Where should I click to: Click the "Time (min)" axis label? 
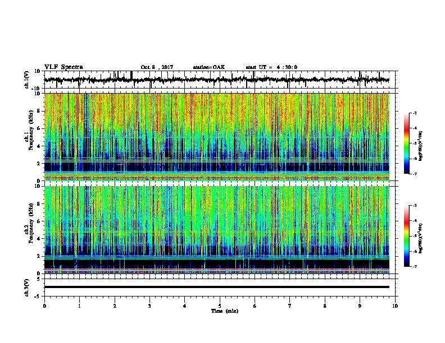225,311
